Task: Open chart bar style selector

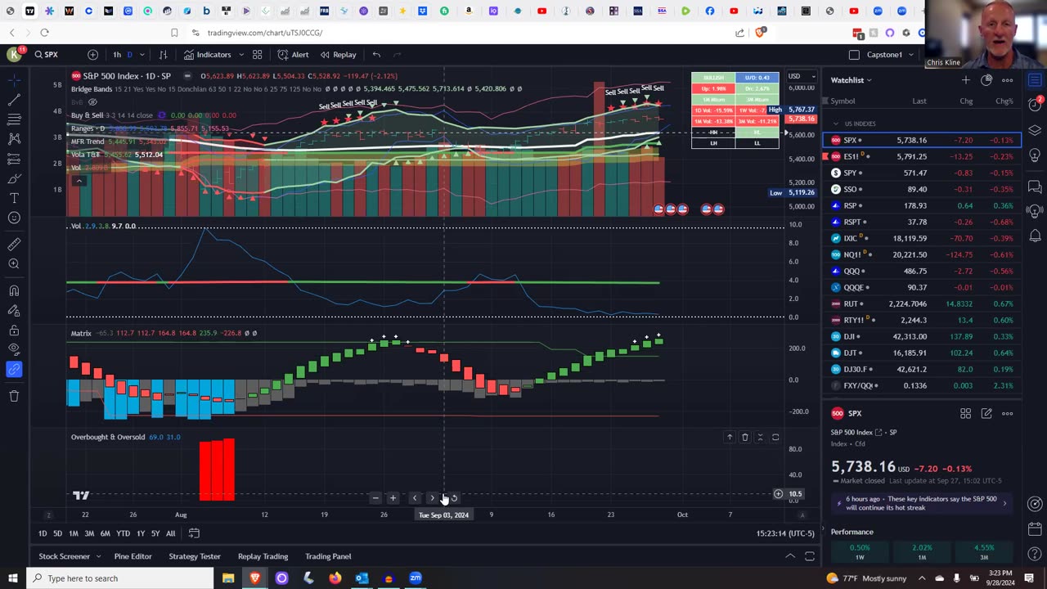Action: pos(163,55)
